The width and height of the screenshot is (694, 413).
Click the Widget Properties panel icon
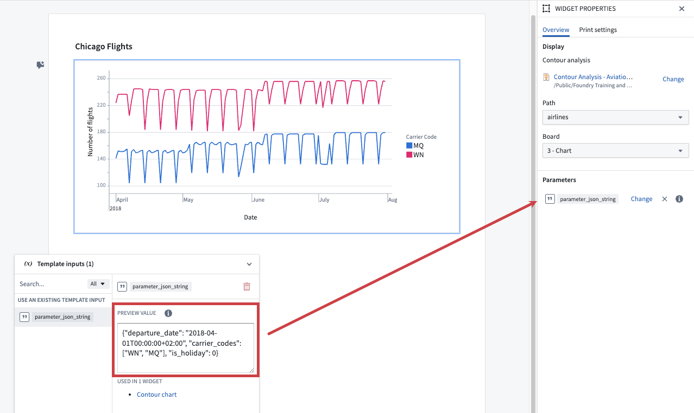coord(546,9)
